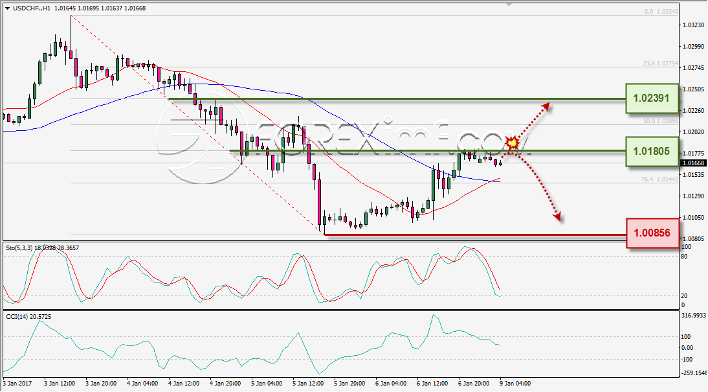This screenshot has width=708, height=392.
Task: Click price axis value 1.01050
Action: tap(693, 218)
